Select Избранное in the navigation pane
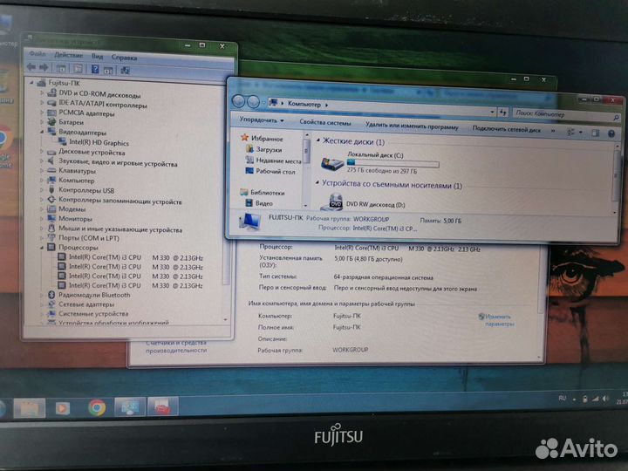Image resolution: width=628 pixels, height=471 pixels. [267, 139]
